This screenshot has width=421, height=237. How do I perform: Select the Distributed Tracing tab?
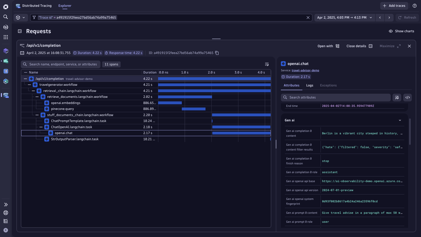(37, 6)
